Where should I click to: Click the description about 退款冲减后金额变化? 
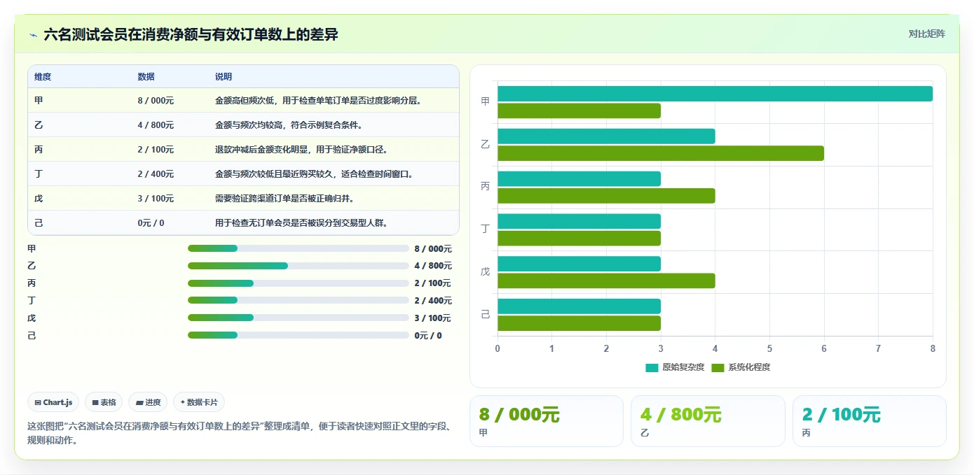coord(301,150)
